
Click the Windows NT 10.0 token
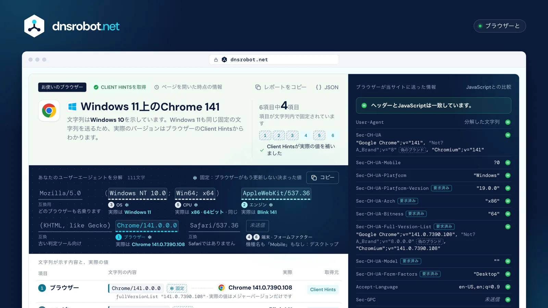tap(138, 193)
